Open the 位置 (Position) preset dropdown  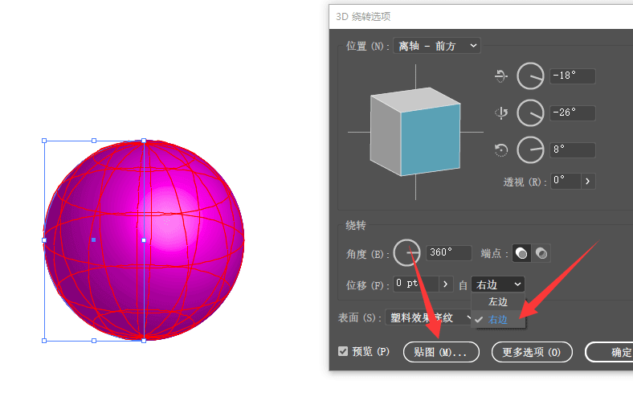click(438, 46)
